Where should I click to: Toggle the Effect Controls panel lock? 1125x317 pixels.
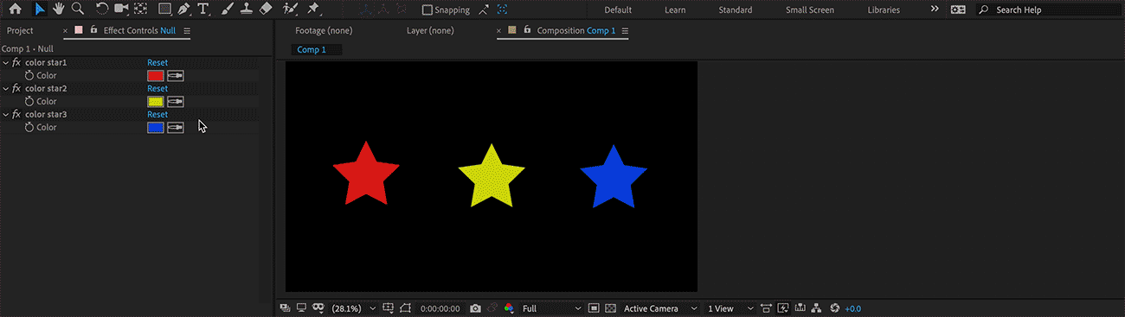tap(93, 30)
